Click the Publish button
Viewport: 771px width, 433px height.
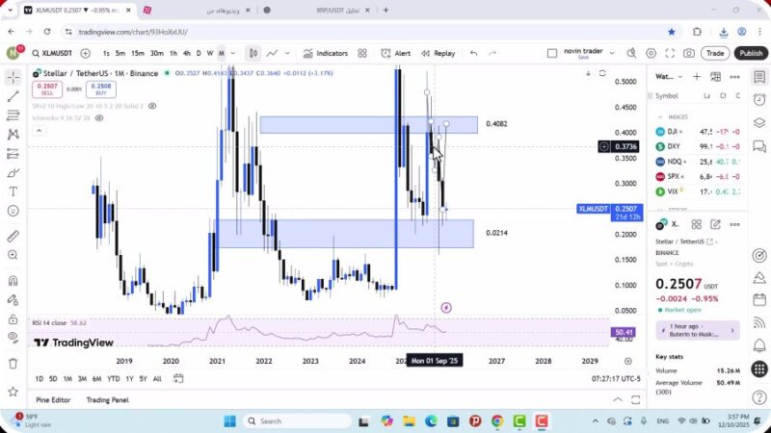click(x=750, y=53)
